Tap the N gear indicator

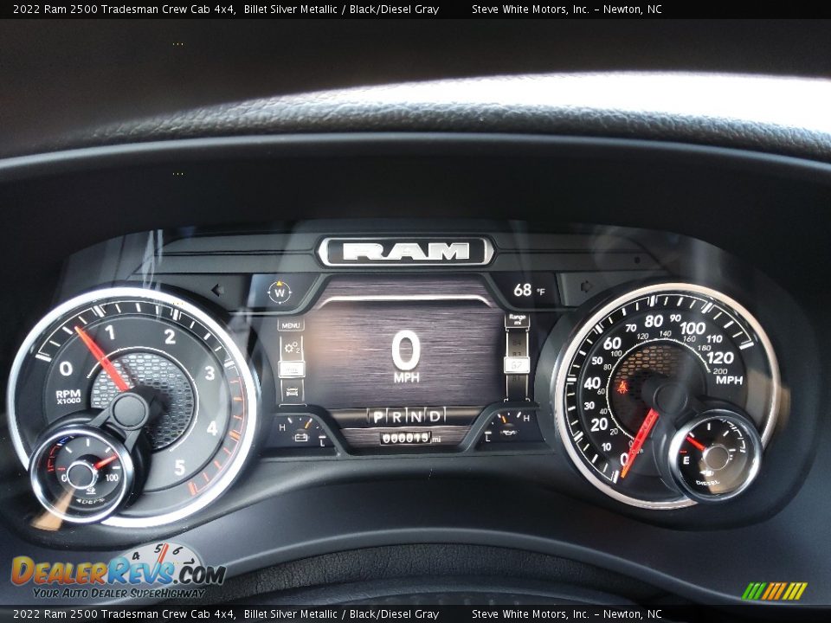pos(415,417)
